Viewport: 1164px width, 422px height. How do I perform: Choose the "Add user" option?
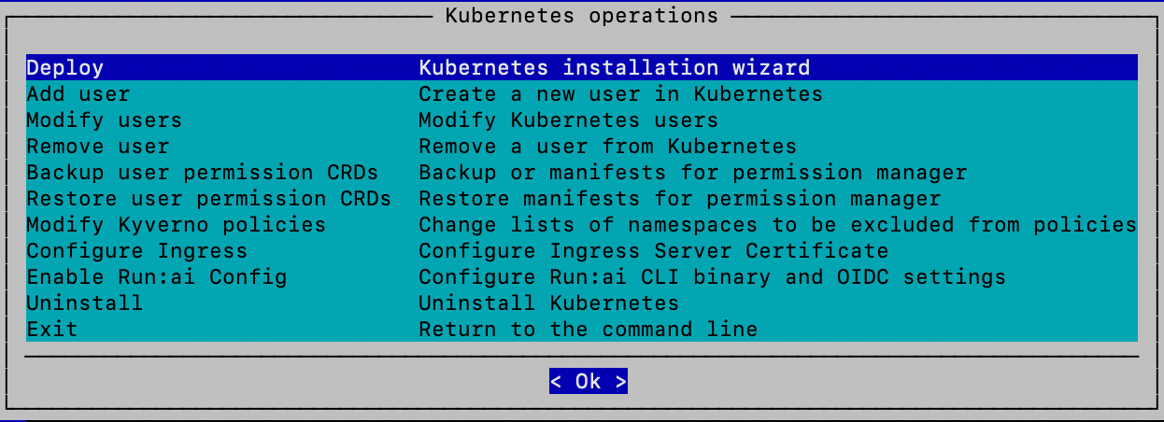click(78, 94)
